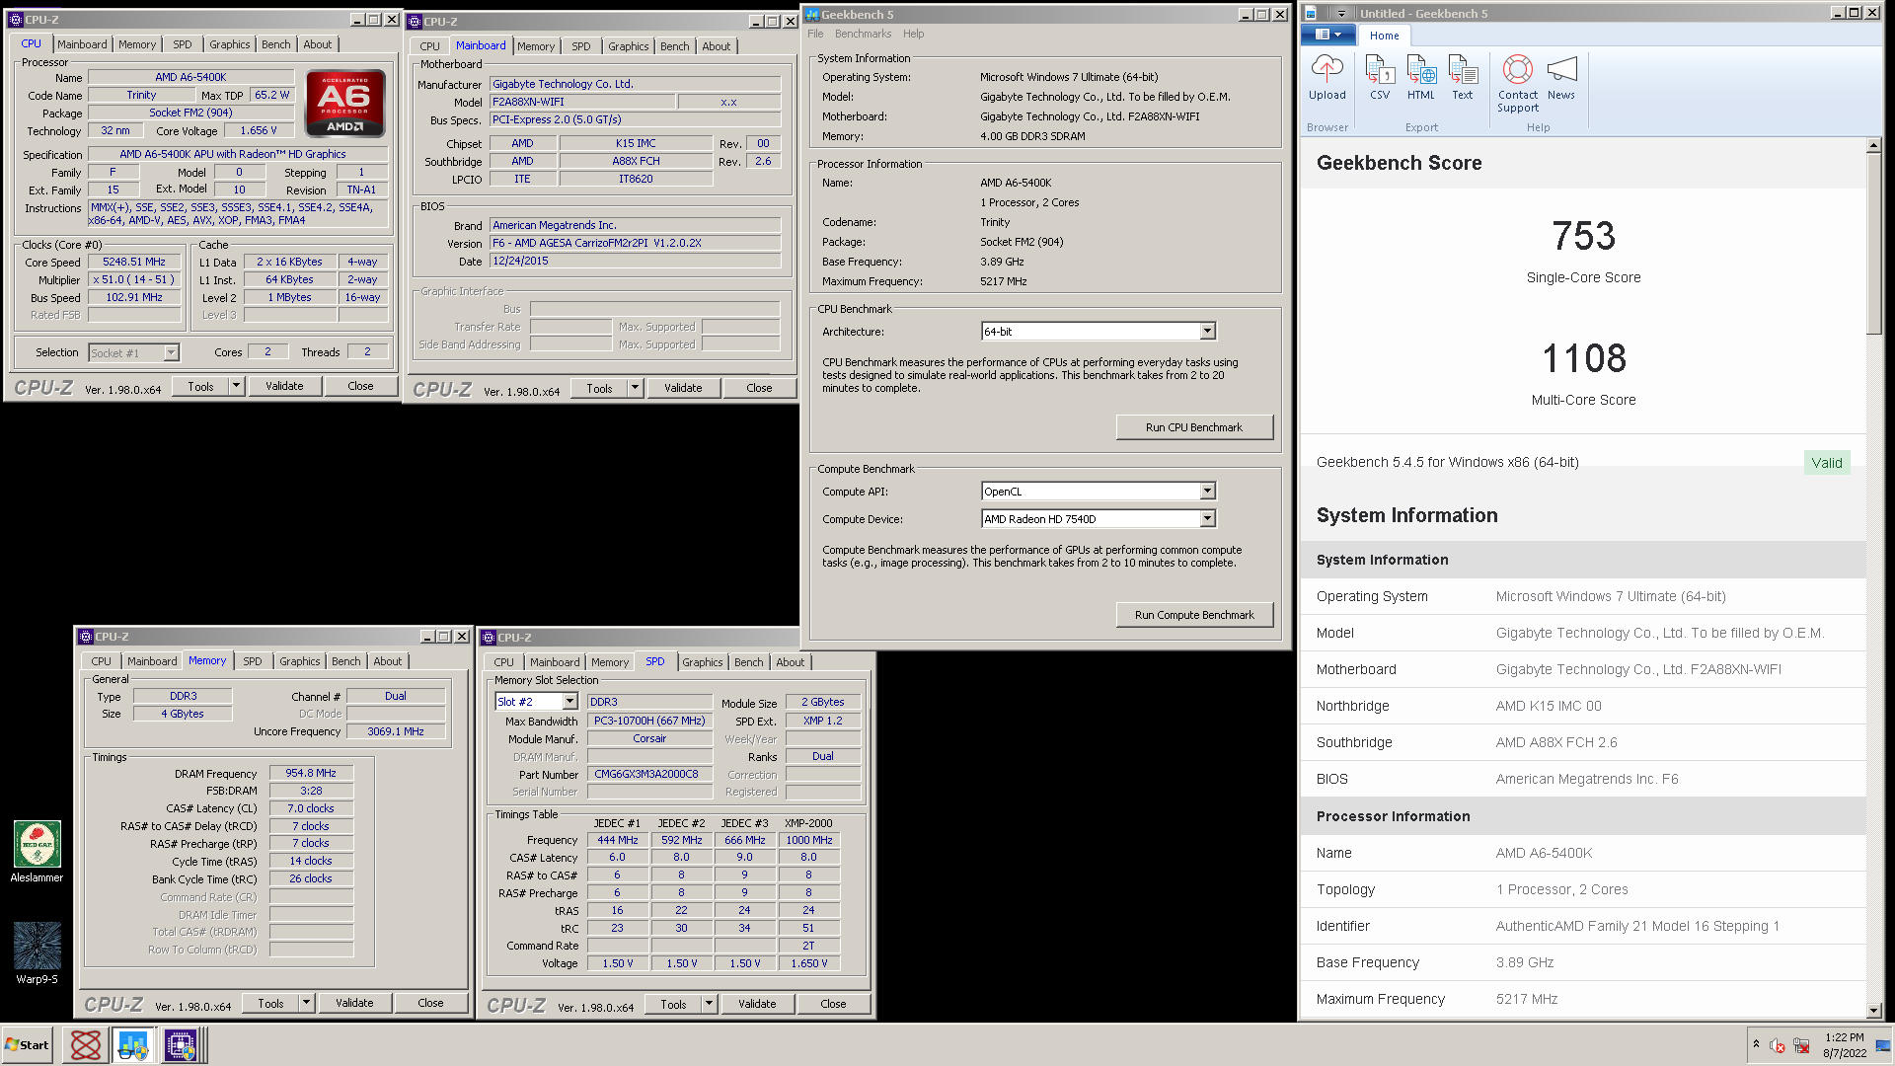Viewport: 1895px width, 1066px height.
Task: Click the Geekbench document icon in results title bar
Action: (x=1311, y=13)
